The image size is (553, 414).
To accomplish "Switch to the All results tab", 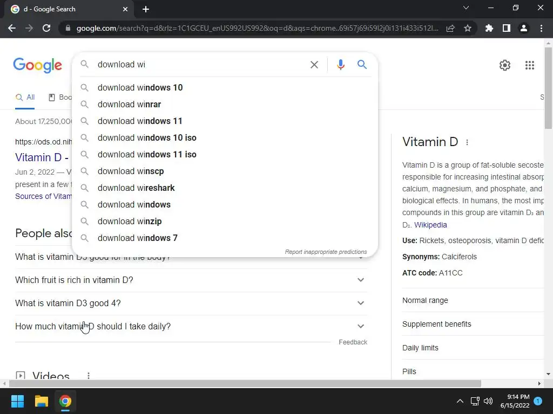I will click(25, 98).
